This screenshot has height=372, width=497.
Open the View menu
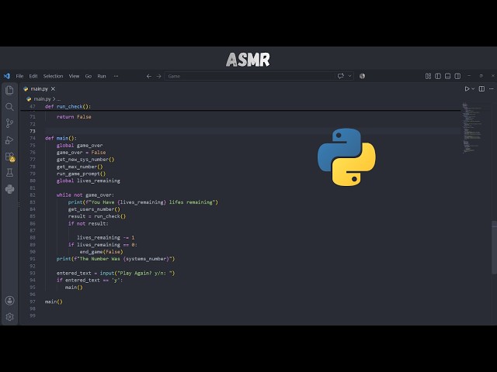tap(74, 76)
